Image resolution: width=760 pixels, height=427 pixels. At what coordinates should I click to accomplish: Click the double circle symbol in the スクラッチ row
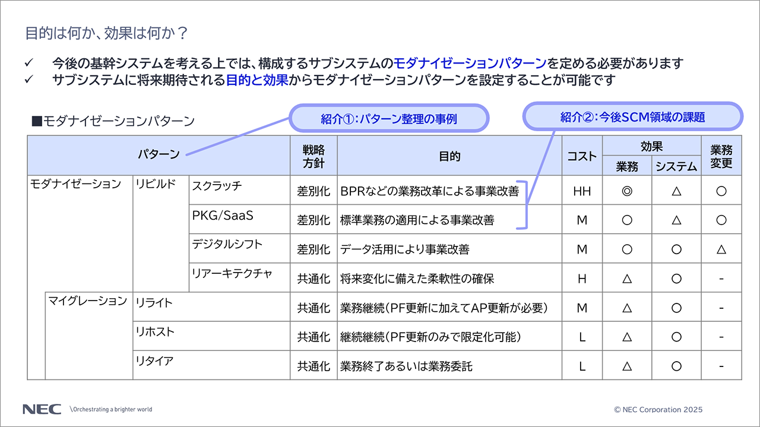(x=626, y=191)
